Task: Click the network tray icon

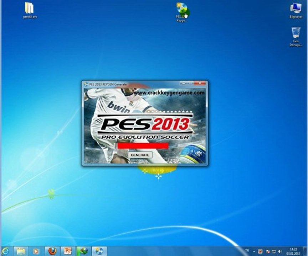Action: click(x=274, y=251)
